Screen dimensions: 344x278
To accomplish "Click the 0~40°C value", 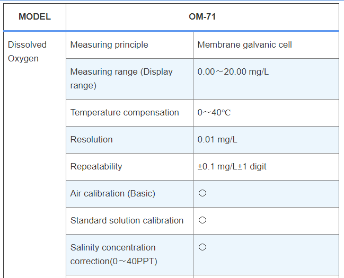I will (214, 112).
